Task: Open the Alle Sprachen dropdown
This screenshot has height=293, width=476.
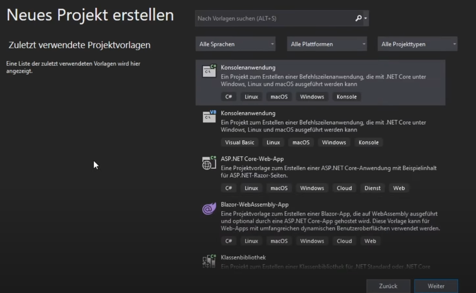Action: [236, 43]
